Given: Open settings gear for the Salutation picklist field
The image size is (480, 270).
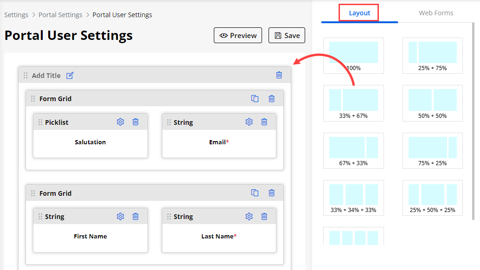Looking at the screenshot, I should click(121, 122).
